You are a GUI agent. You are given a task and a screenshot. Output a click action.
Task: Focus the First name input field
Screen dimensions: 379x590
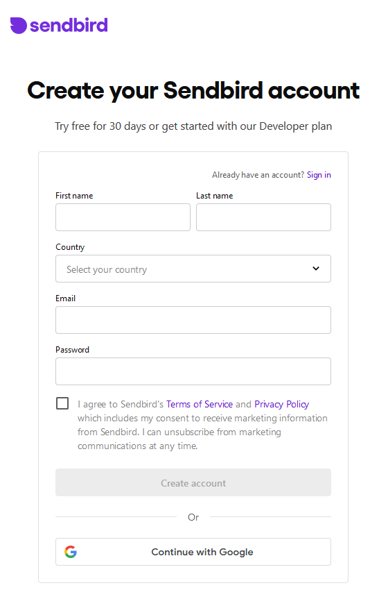(123, 217)
